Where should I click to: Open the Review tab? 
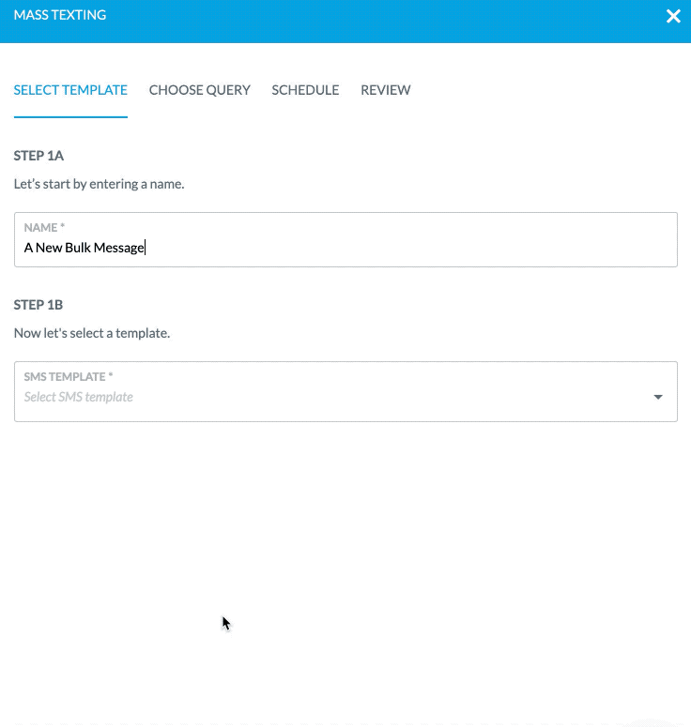coord(386,90)
